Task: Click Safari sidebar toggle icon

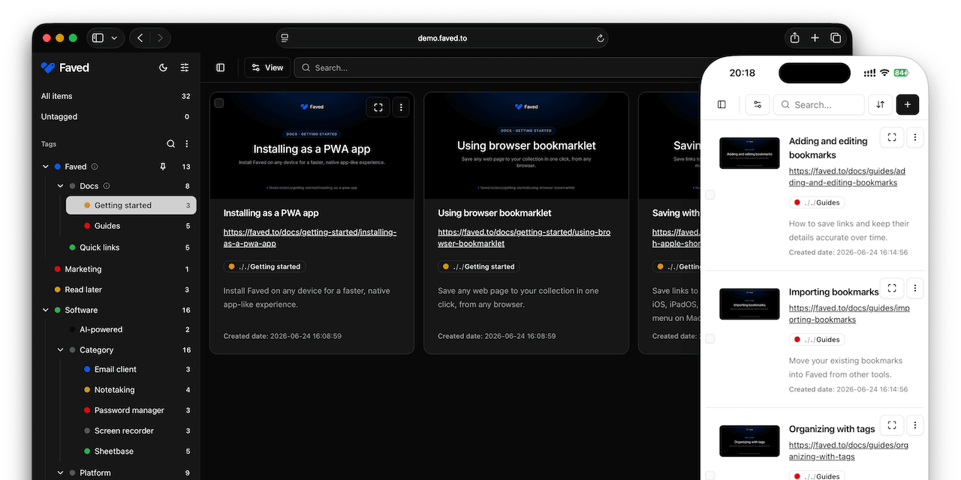Action: [x=98, y=37]
